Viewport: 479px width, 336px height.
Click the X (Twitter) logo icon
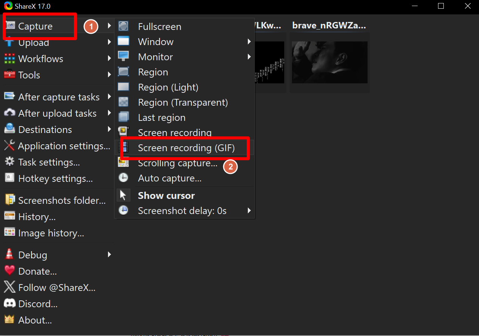9,287
